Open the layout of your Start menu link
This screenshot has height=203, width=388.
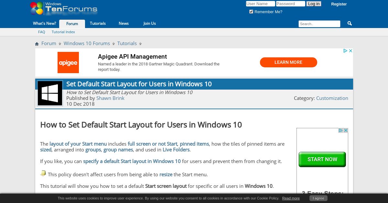tap(78, 144)
